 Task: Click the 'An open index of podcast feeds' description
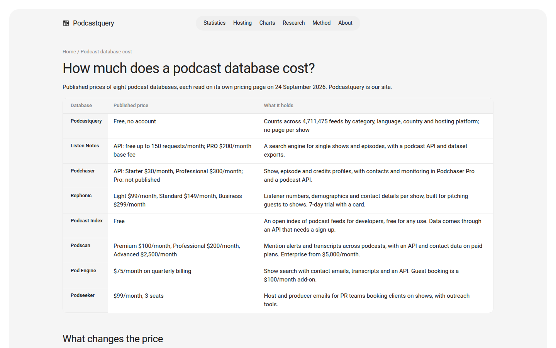(376, 225)
